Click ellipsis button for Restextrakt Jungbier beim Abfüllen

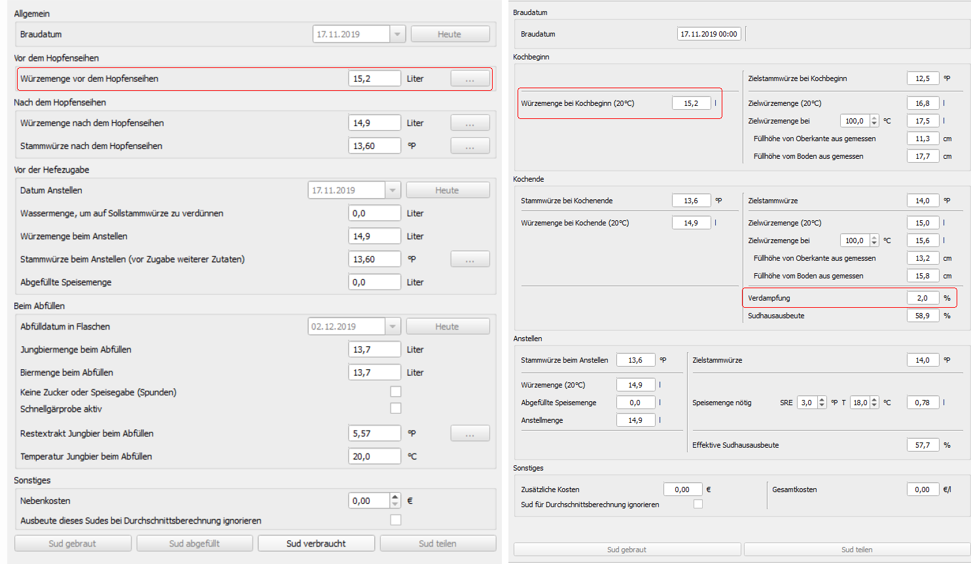click(x=470, y=434)
